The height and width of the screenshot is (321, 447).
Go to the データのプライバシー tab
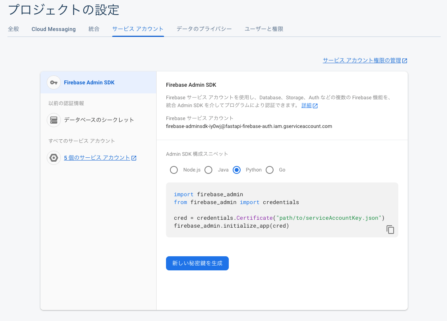[x=204, y=29]
